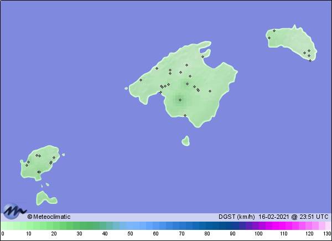Click the scale label 90

(x=232, y=234)
